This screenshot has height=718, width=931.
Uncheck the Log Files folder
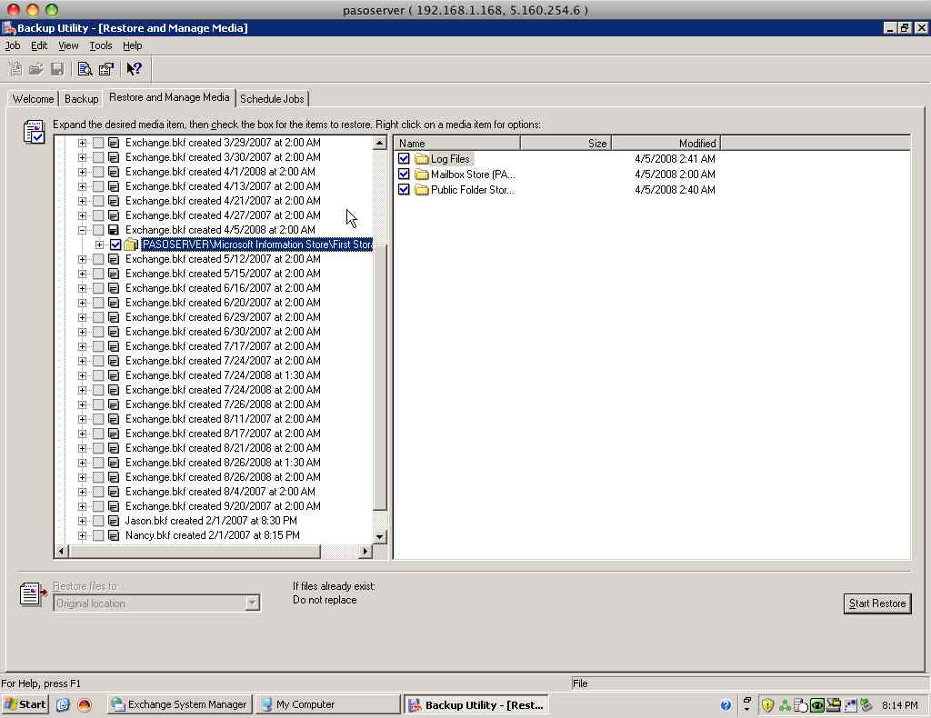(404, 158)
